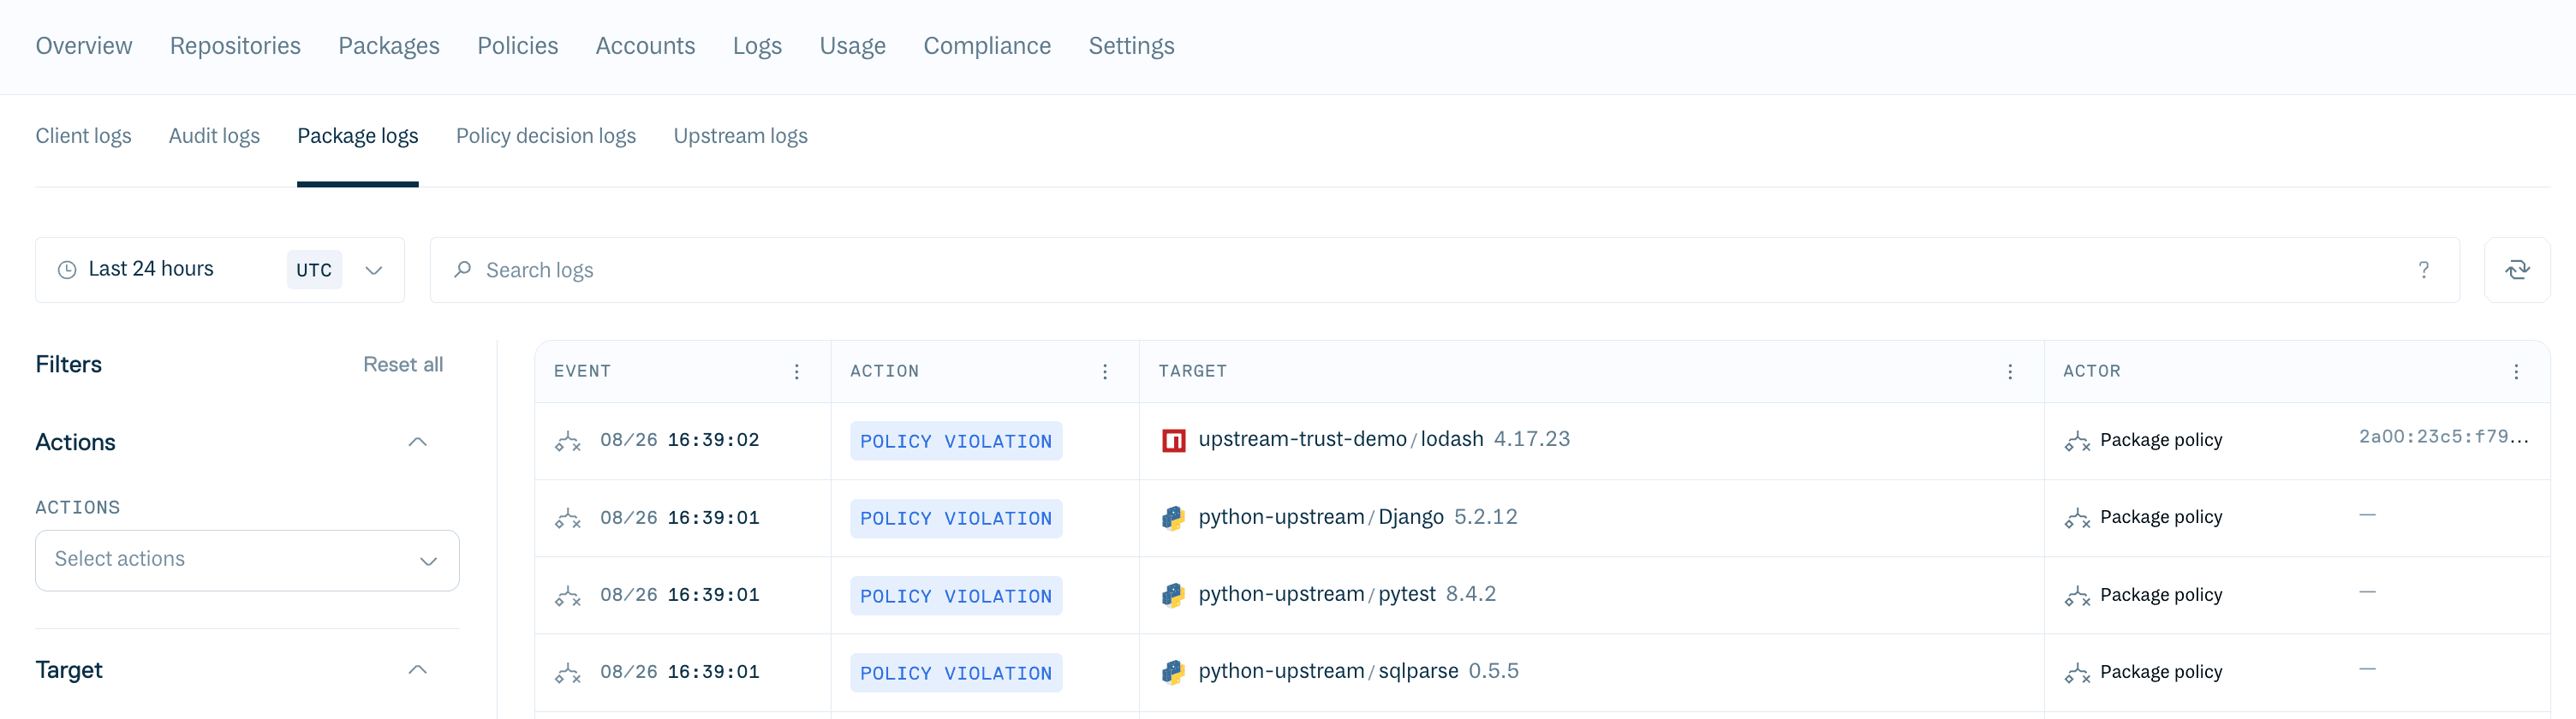Click the policy icon in lodash actor cell
Viewport: 2576px width, 719px height.
pyautogui.click(x=2077, y=441)
